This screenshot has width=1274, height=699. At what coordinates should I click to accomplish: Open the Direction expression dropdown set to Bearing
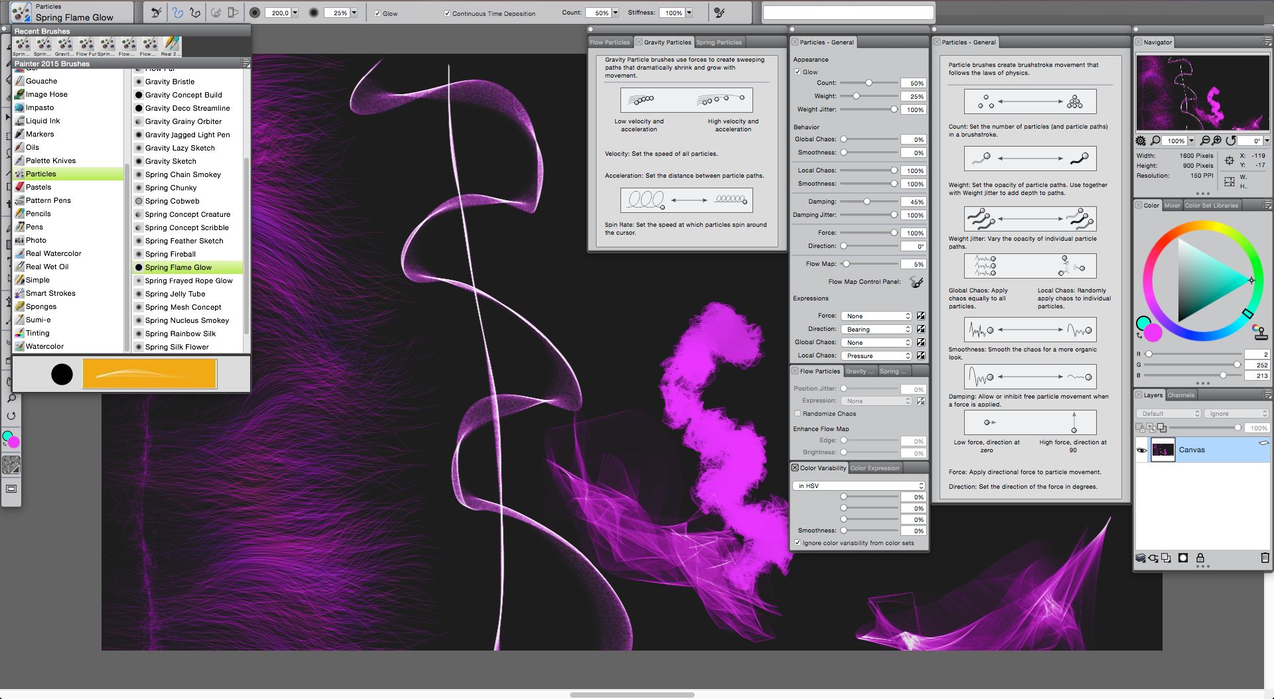(877, 329)
